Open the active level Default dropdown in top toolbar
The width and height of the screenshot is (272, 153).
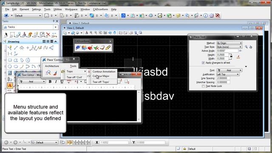tap(28, 15)
